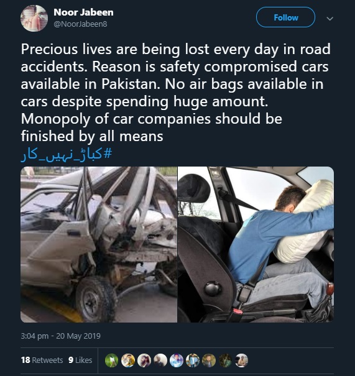Open the eighth liker's dark avatar

point(225,360)
